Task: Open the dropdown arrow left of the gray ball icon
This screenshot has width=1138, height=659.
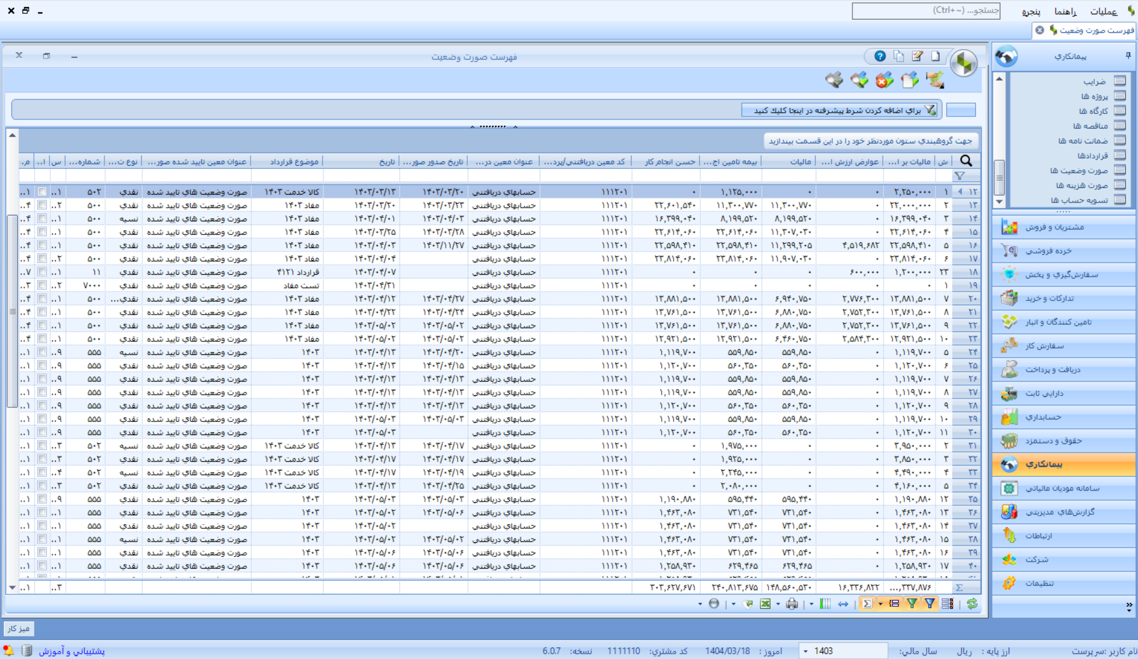Action: tap(700, 604)
